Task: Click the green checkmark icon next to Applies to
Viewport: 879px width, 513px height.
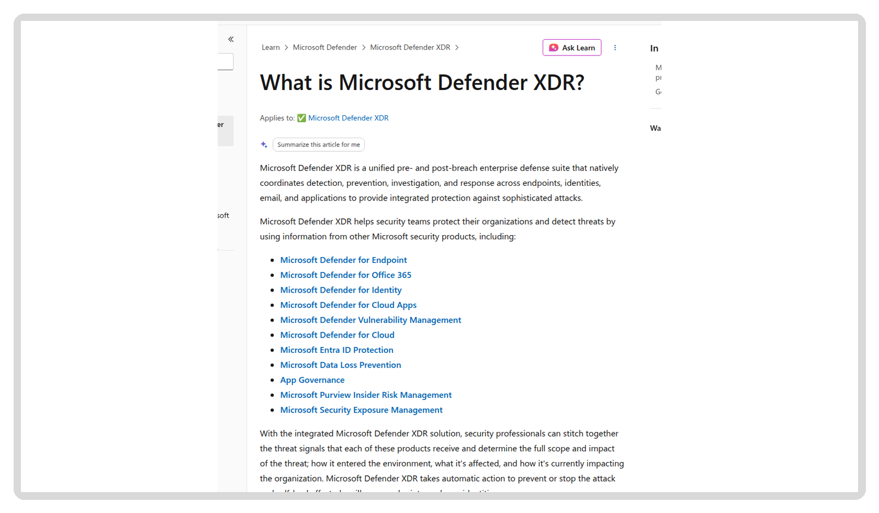Action: 301,118
